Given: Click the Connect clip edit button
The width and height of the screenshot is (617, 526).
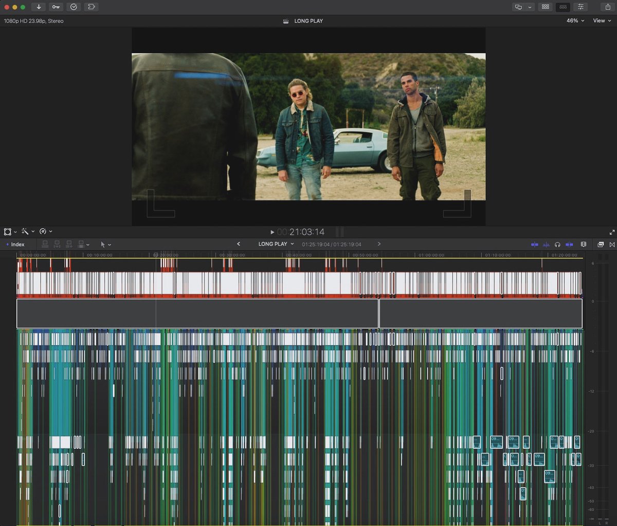Looking at the screenshot, I should [x=45, y=245].
